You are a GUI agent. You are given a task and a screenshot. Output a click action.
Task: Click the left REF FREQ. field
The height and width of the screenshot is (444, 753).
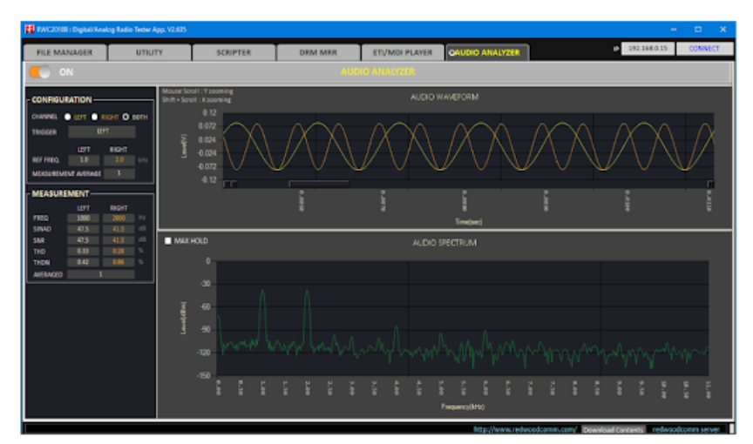84,160
